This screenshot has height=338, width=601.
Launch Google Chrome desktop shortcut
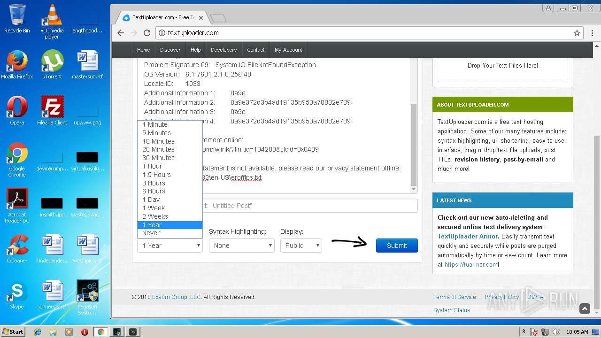17,160
